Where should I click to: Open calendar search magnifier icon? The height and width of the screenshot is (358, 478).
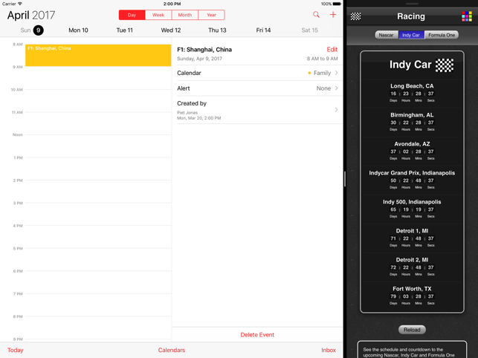316,15
